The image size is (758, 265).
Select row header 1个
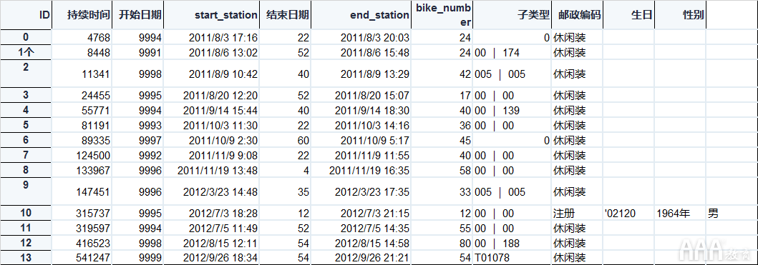click(26, 52)
